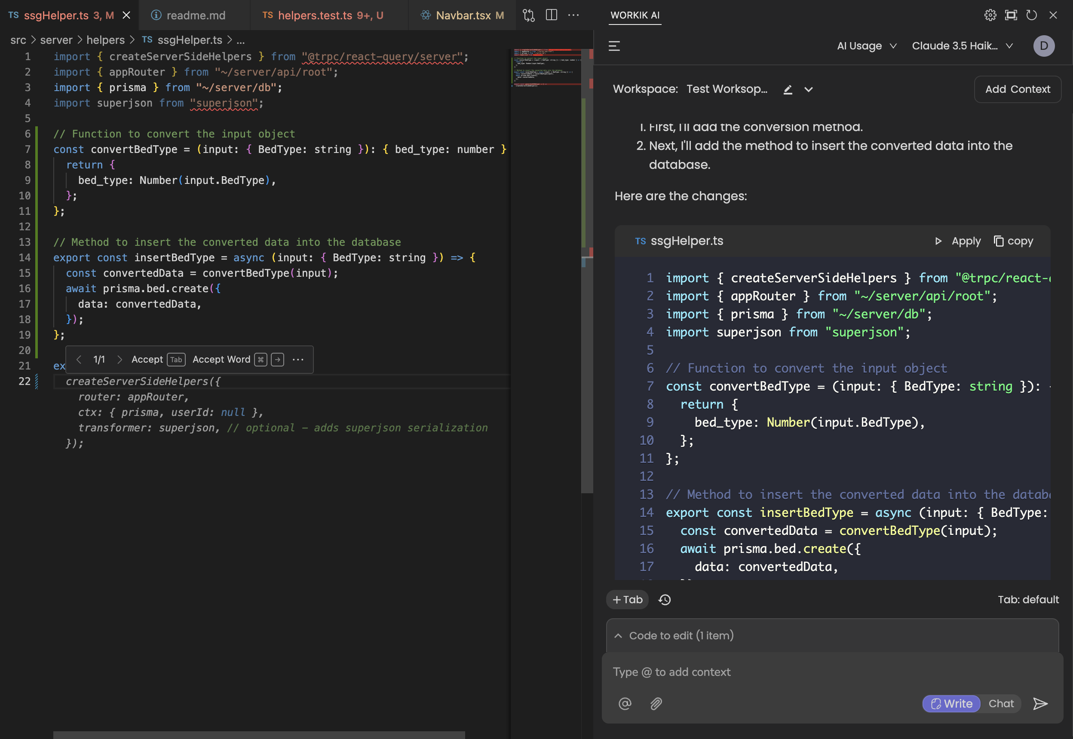Select the server breadcrumb
This screenshot has height=739, width=1073.
[56, 40]
